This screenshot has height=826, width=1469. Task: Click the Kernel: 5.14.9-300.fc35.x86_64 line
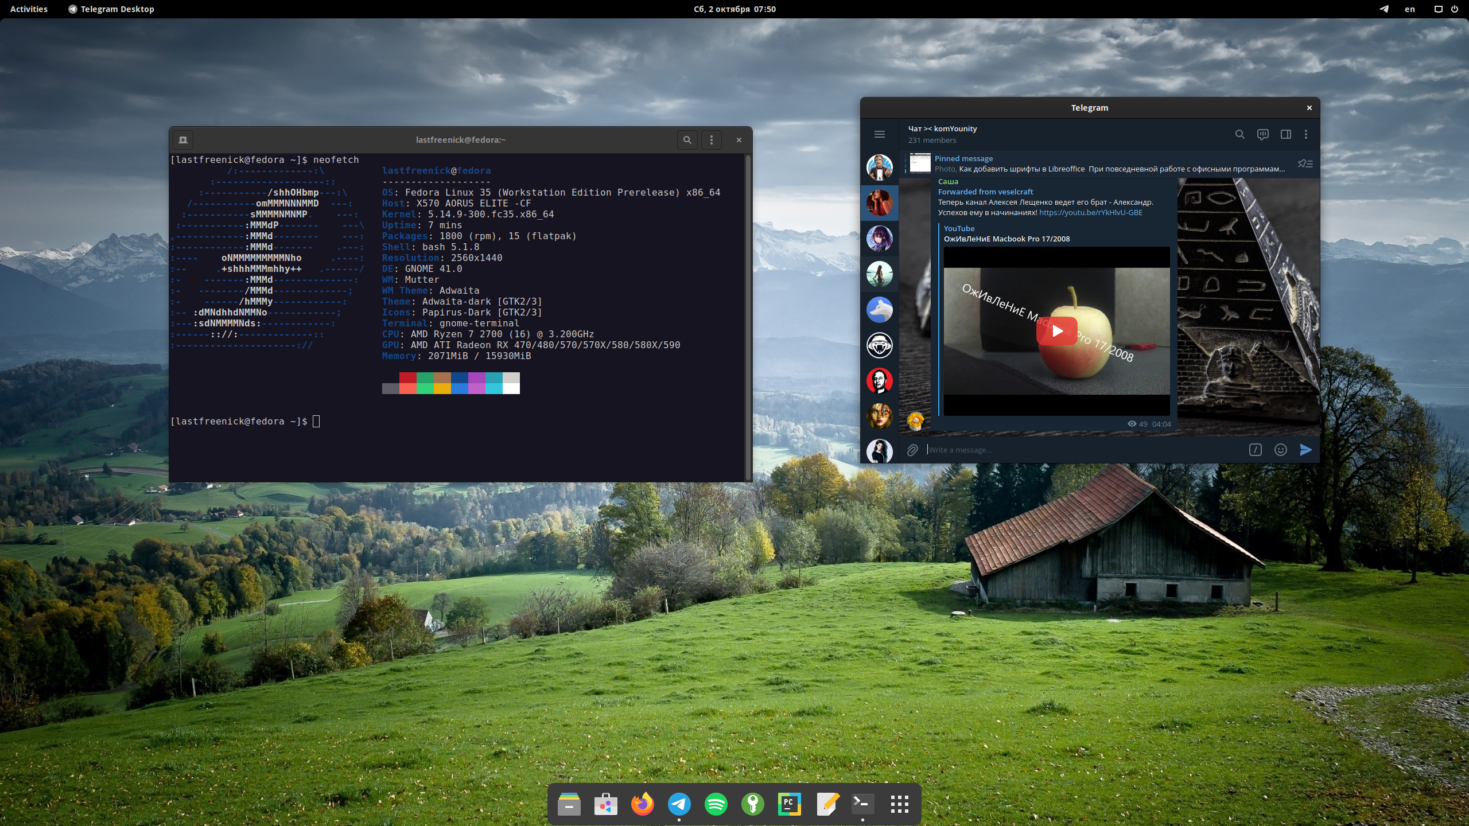468,215
